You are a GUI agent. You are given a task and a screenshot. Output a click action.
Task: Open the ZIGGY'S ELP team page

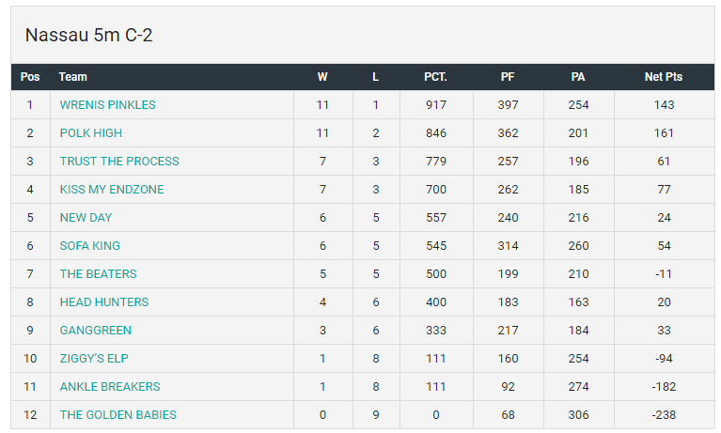pos(94,359)
